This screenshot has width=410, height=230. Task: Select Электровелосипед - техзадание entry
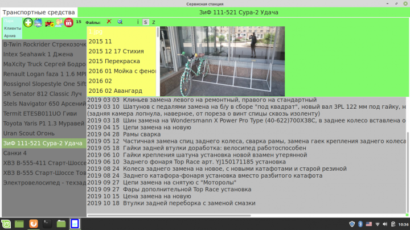(x=44, y=183)
